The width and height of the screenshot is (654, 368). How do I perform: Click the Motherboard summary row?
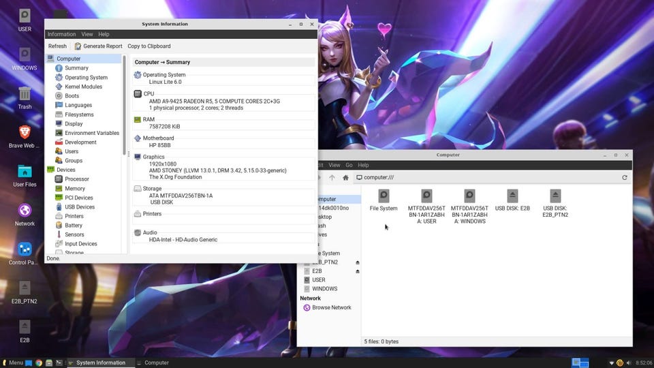pyautogui.click(x=223, y=142)
